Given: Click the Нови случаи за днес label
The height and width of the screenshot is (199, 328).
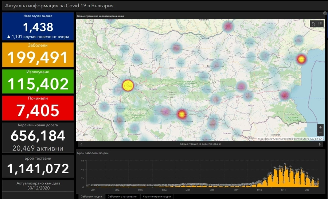Looking at the screenshot, I should [x=38, y=16].
